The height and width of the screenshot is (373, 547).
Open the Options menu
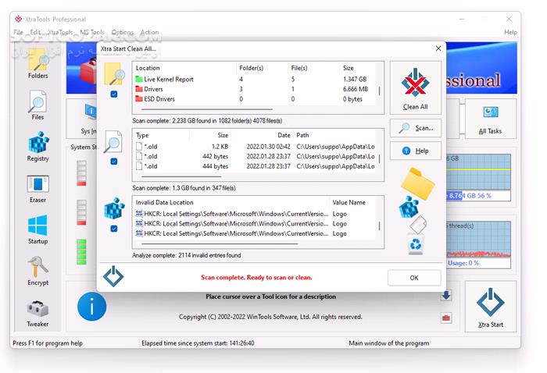pos(122,33)
